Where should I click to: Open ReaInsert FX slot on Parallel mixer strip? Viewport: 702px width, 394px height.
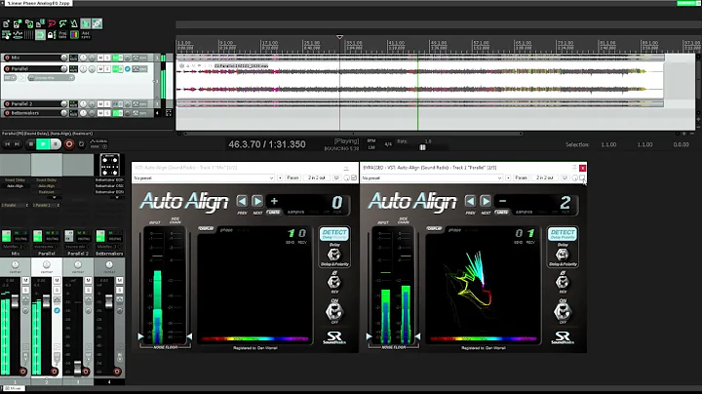click(x=46, y=191)
